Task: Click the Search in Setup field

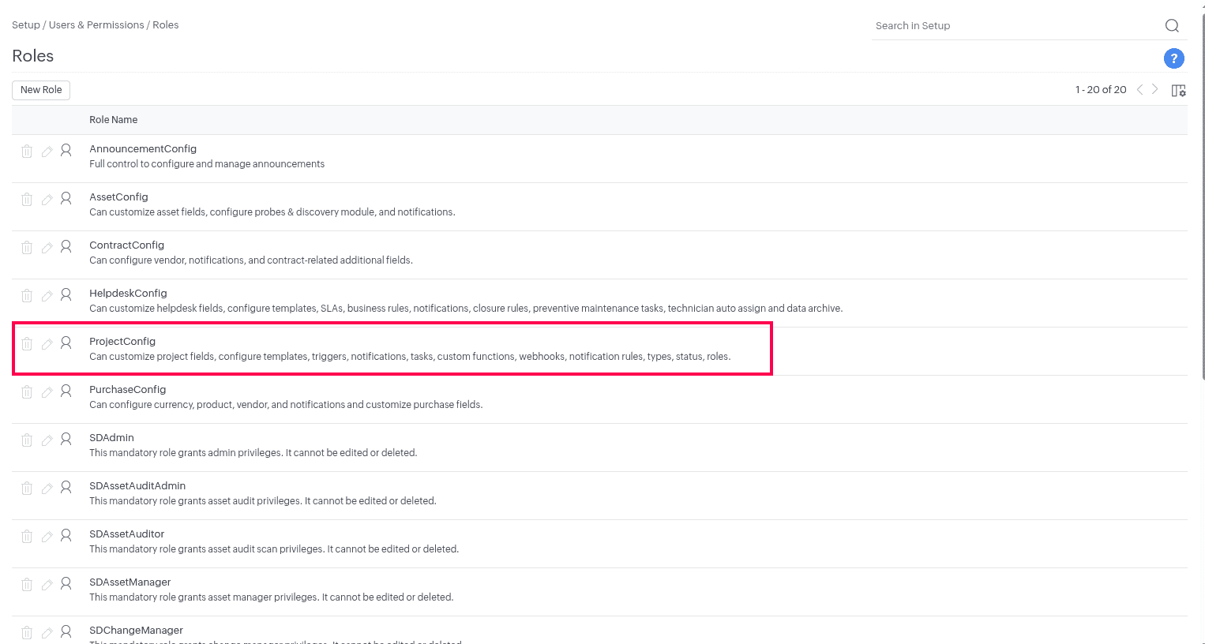Action: pyautogui.click(x=1015, y=26)
